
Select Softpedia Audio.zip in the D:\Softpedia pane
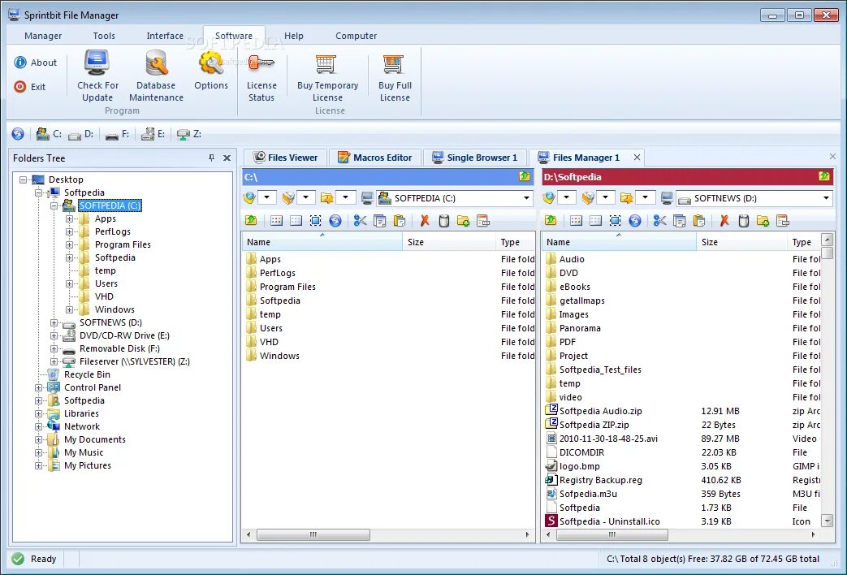[601, 411]
